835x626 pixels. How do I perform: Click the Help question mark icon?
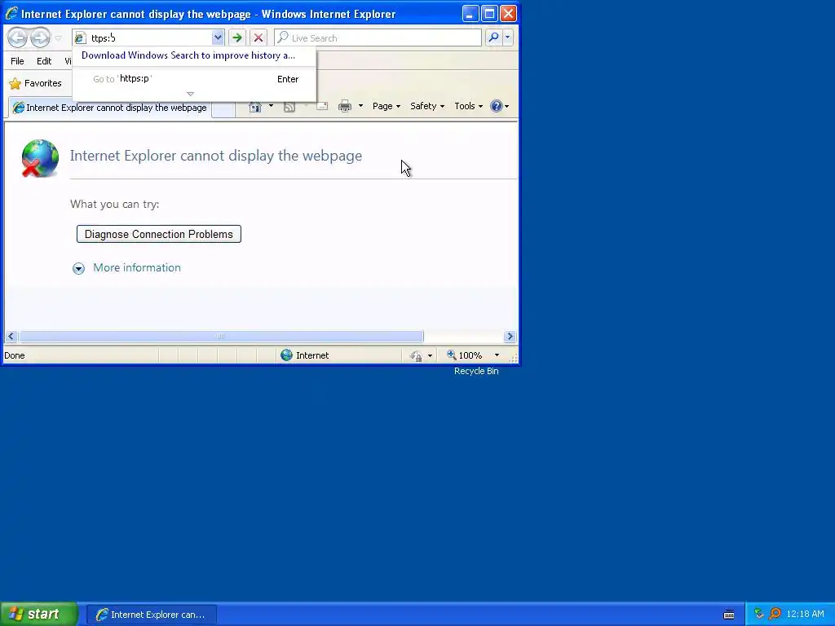pos(497,106)
